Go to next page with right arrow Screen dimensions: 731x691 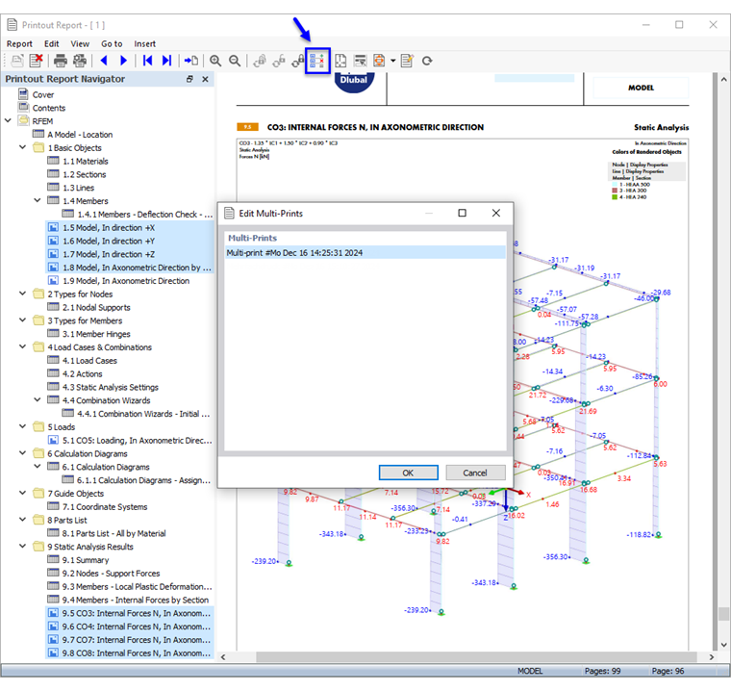pos(123,61)
